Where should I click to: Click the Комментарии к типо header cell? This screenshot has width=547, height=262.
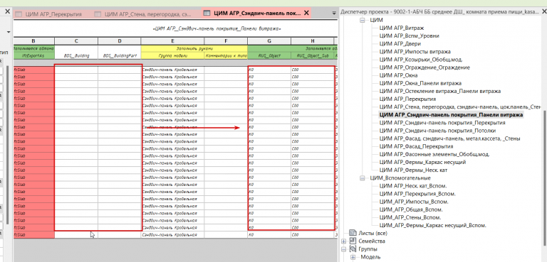click(x=226, y=55)
